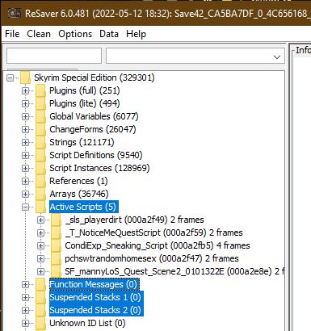Screen dimensions: 311x331
Task: Collapse the Skyrim Special Edition root node
Action: point(10,78)
